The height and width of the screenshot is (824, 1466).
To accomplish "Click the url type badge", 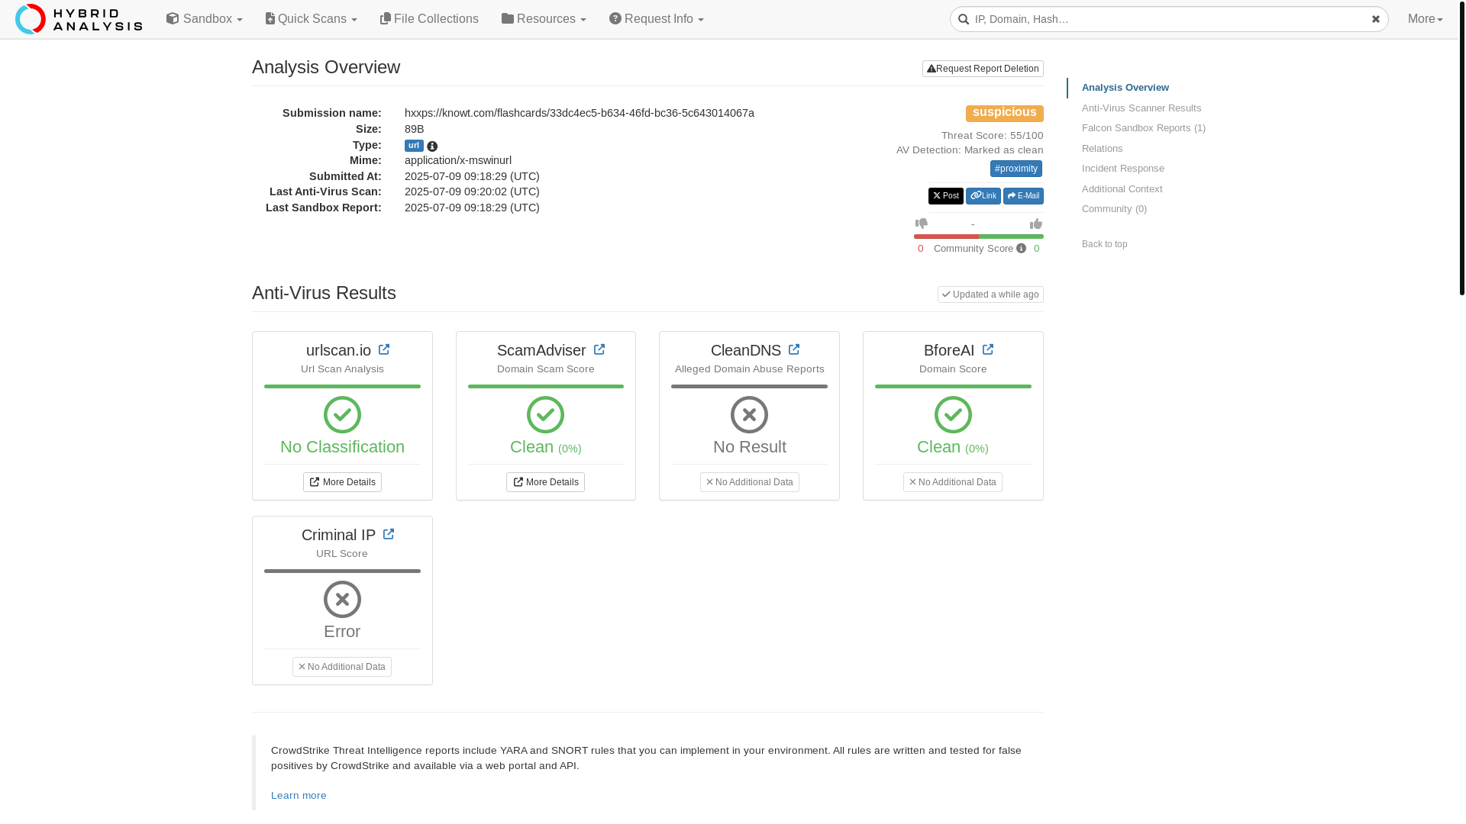I will click(x=414, y=146).
